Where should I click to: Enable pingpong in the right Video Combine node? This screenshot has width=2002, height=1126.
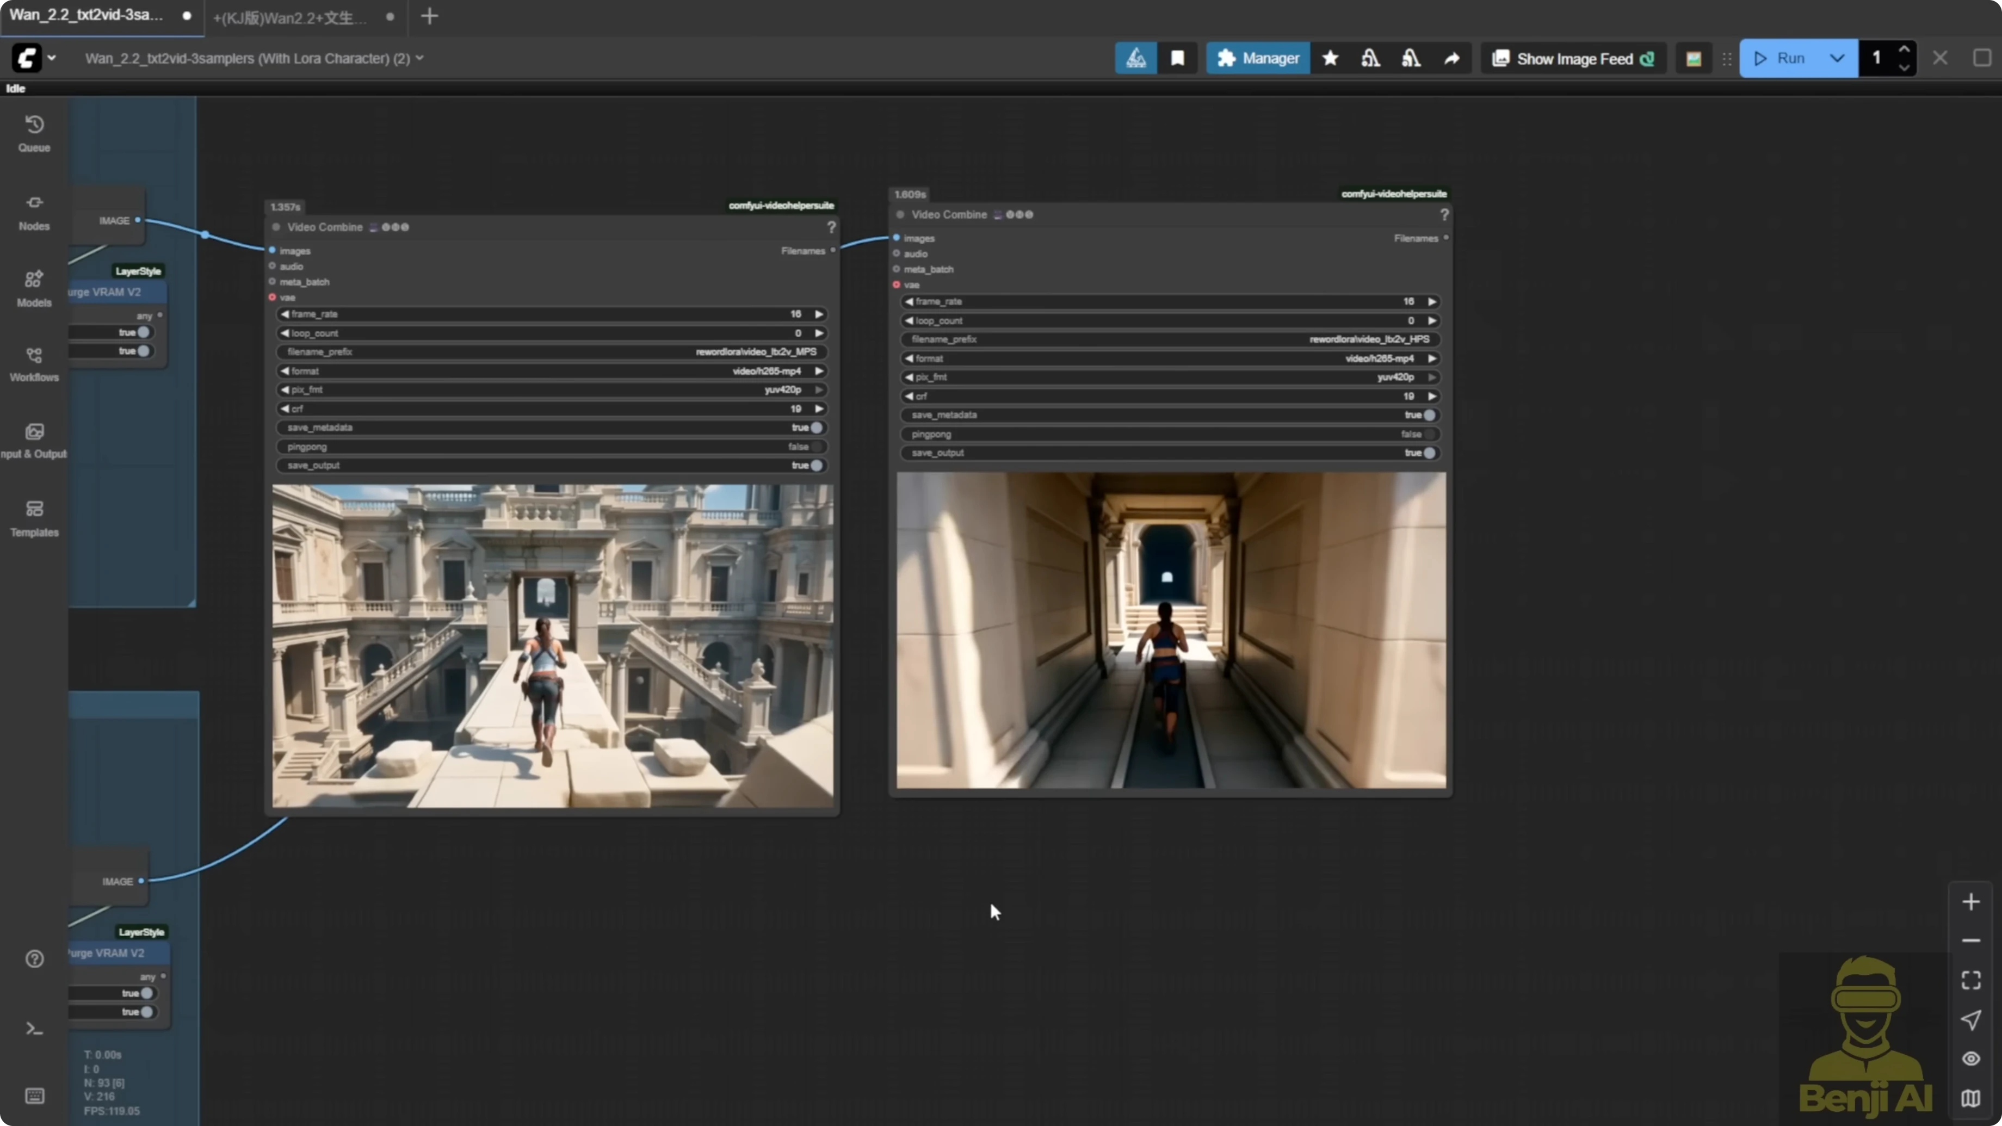pos(1430,435)
